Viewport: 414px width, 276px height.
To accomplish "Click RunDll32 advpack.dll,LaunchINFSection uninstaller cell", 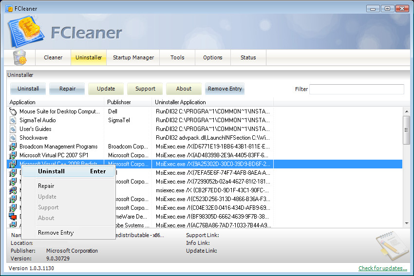I will click(x=213, y=138).
